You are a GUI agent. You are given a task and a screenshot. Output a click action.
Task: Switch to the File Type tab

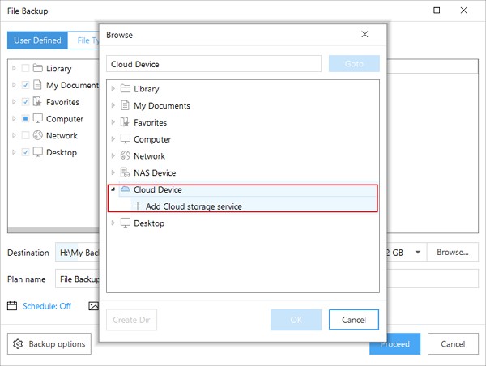(83, 40)
